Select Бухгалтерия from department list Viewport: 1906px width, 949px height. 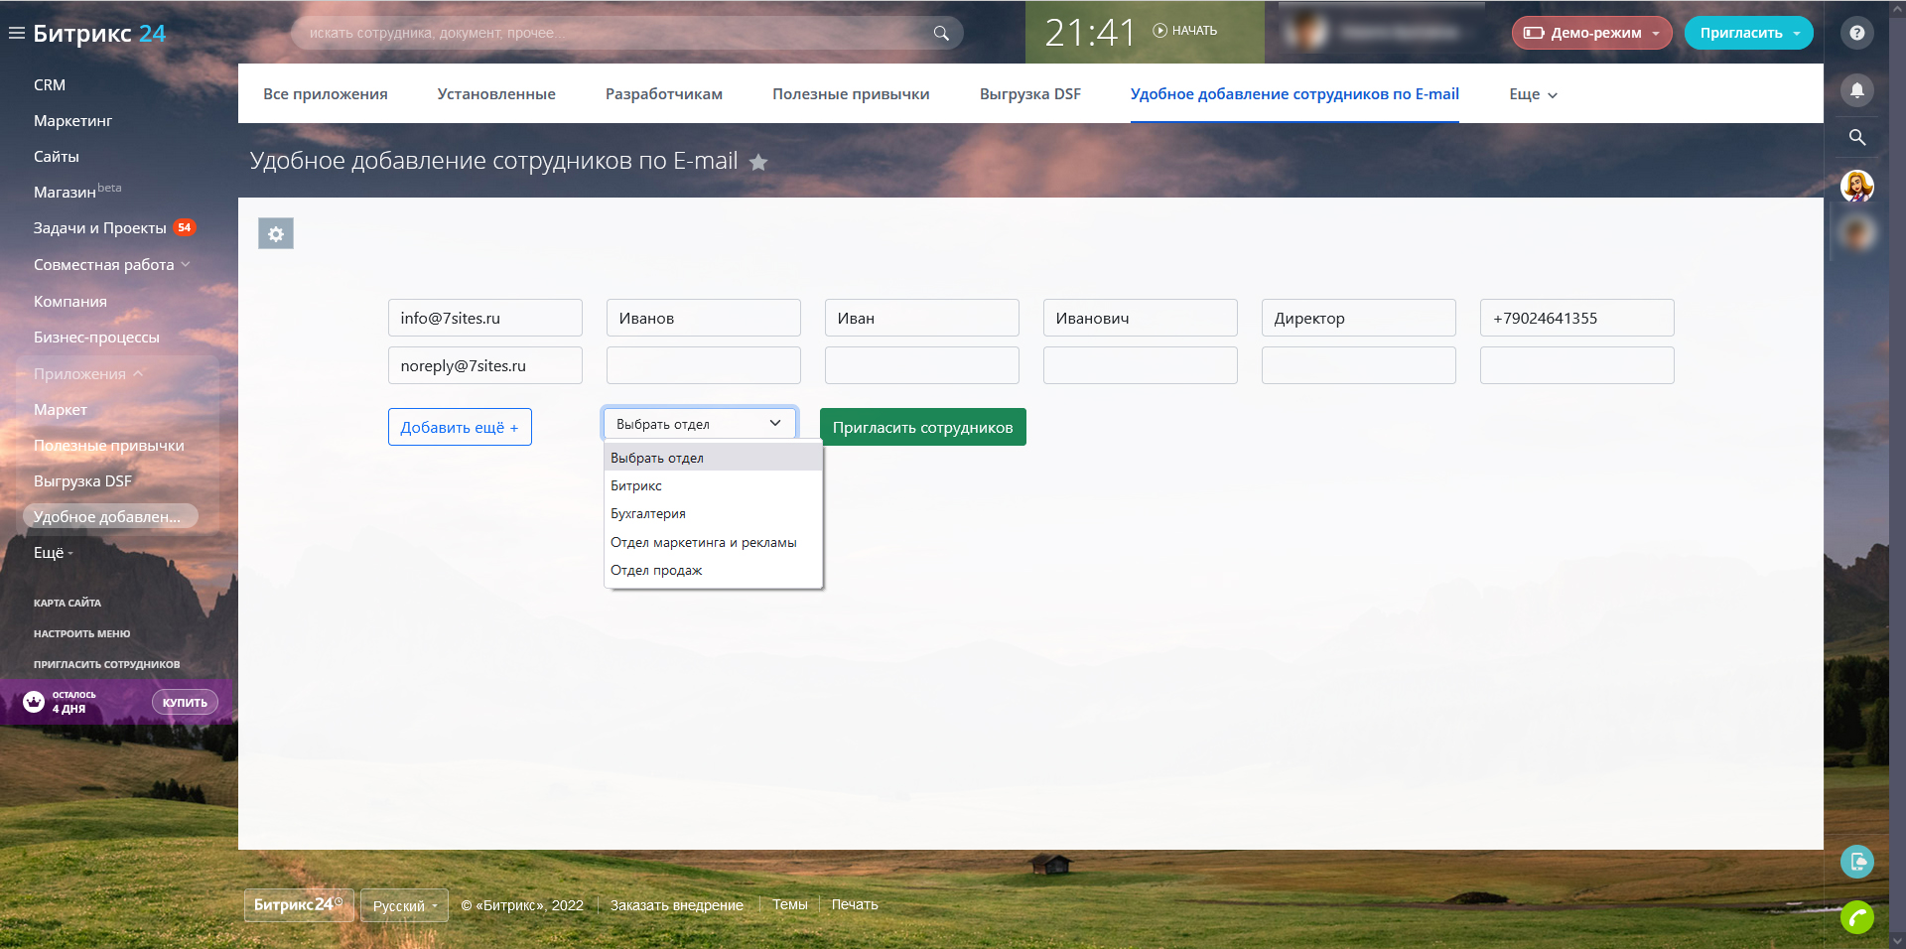648,513
